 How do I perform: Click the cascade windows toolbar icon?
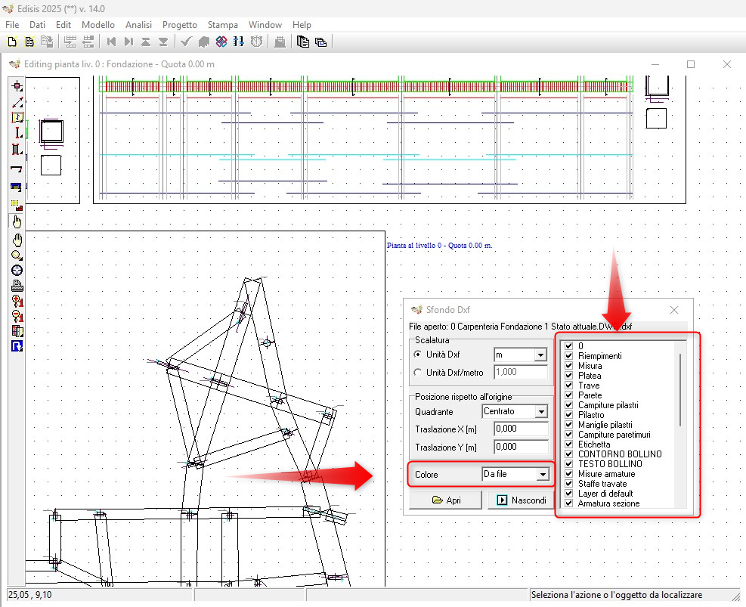[x=320, y=42]
